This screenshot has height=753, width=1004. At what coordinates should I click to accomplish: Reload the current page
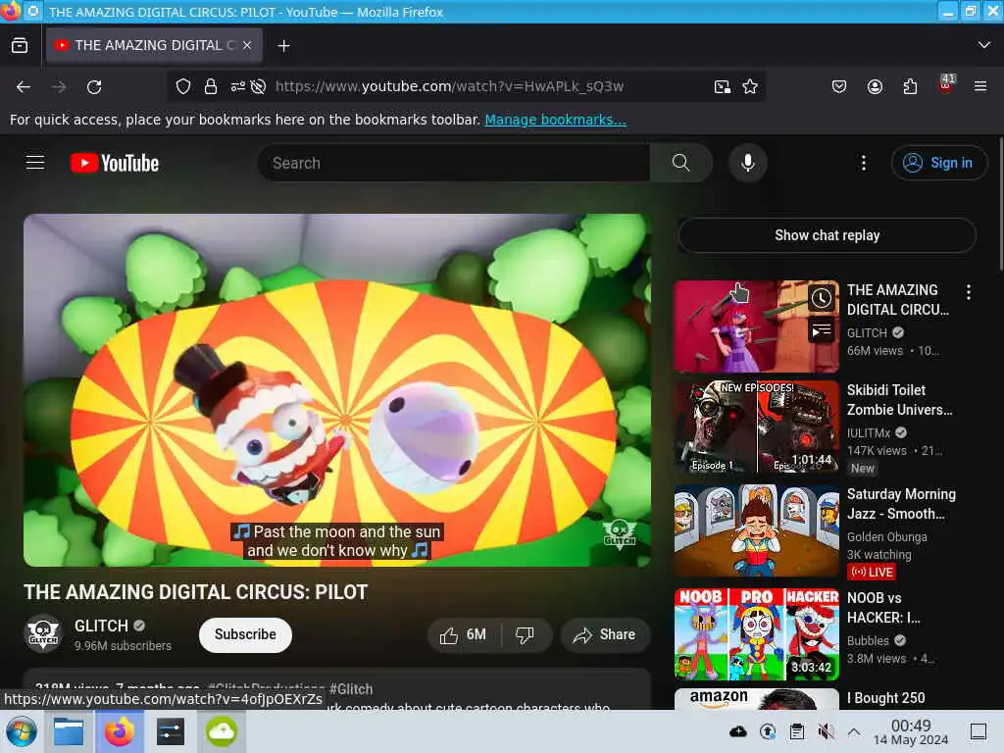(x=94, y=86)
